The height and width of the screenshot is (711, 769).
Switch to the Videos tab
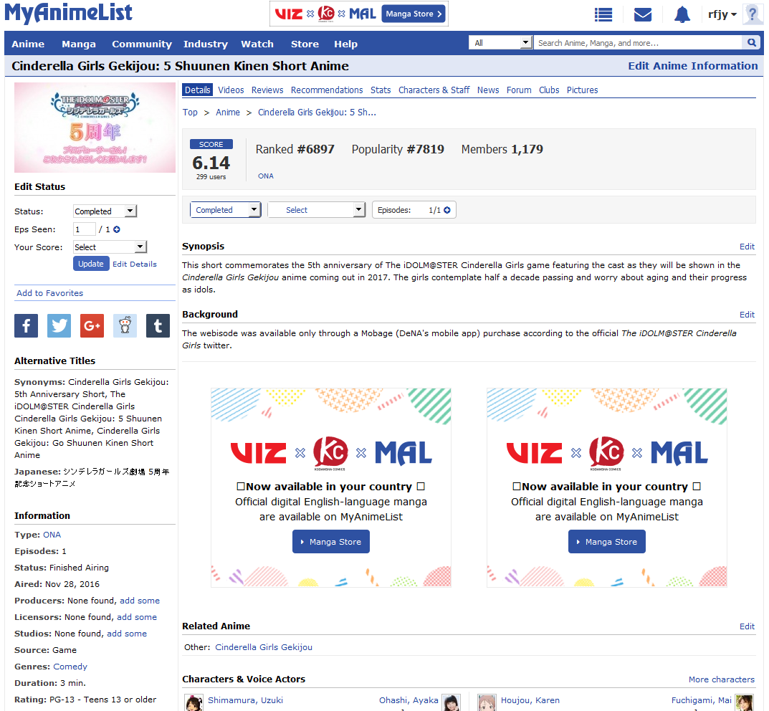pos(231,90)
